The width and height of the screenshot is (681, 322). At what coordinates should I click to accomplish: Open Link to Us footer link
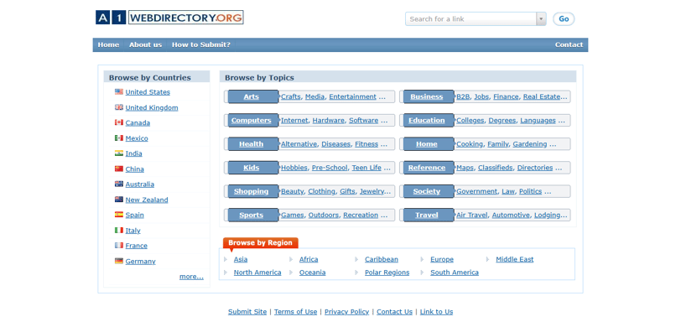coord(436,312)
